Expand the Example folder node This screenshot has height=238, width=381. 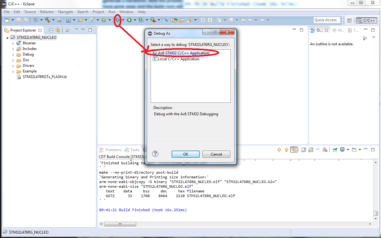click(13, 71)
